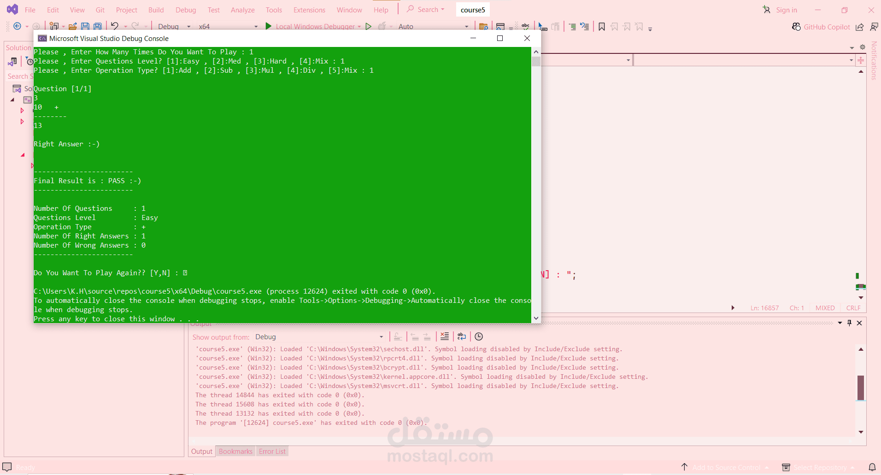The image size is (881, 475).
Task: Open the View menu
Action: tap(77, 10)
